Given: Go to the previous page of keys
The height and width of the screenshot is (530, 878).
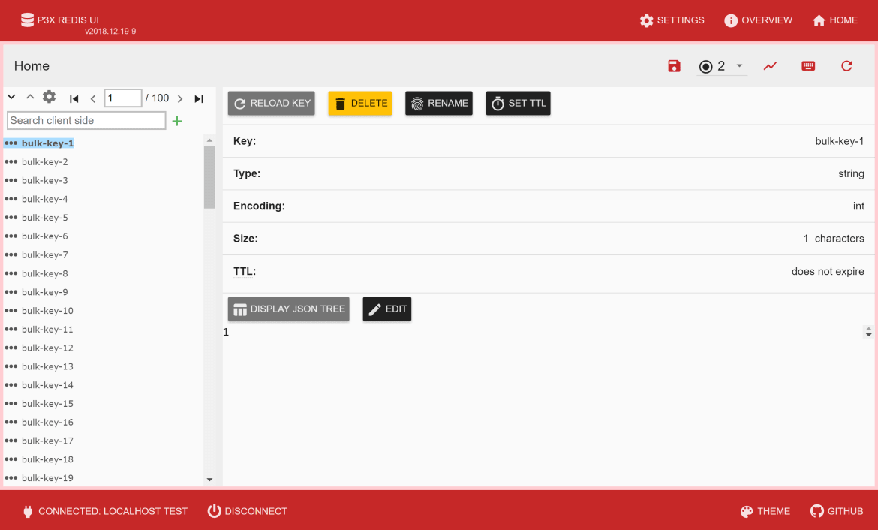Looking at the screenshot, I should tap(93, 98).
